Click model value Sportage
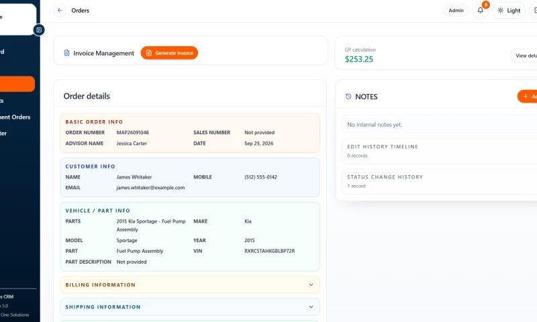The image size is (537, 322). [127, 240]
